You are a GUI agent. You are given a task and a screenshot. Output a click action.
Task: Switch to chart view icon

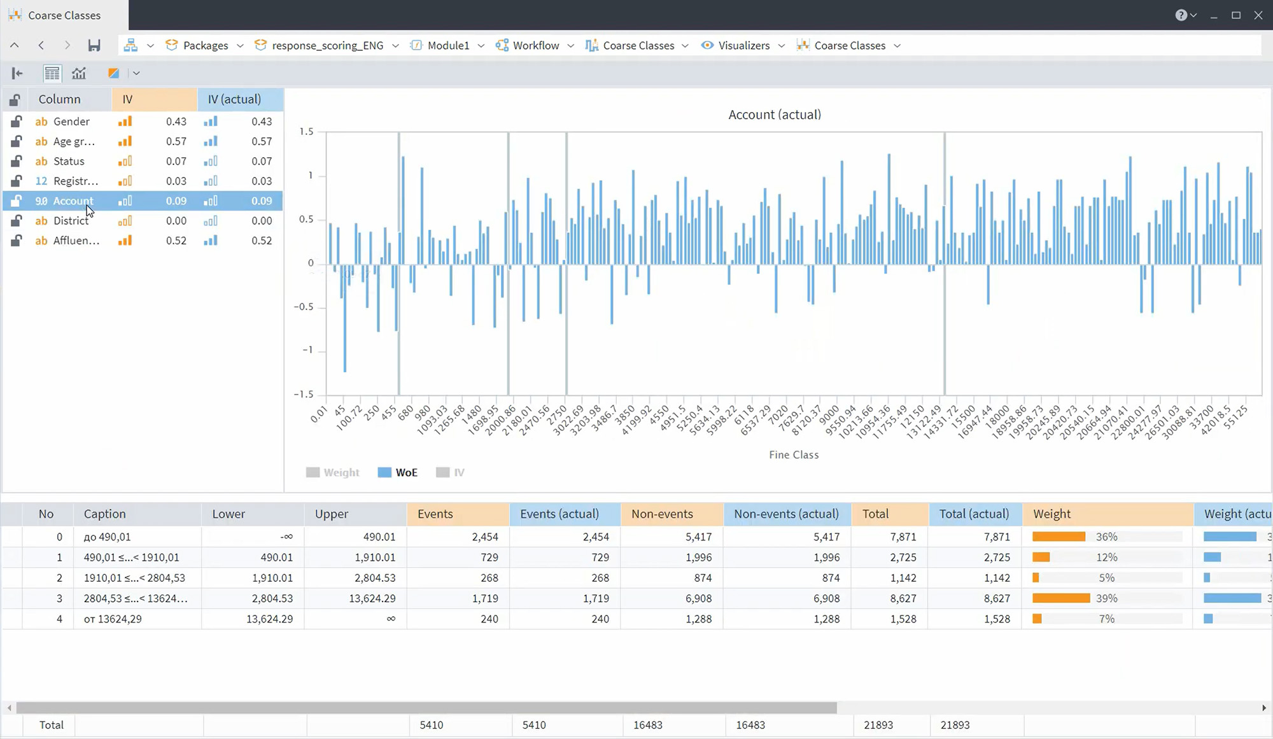(79, 73)
